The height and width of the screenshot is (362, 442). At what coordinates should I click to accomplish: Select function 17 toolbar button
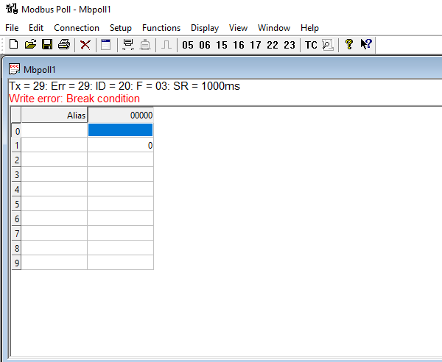(256, 45)
